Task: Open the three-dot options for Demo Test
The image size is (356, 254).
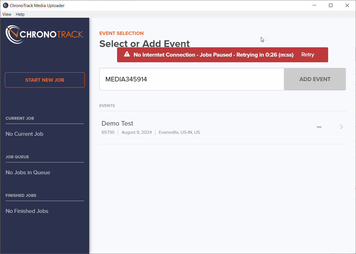Action: pos(319,127)
